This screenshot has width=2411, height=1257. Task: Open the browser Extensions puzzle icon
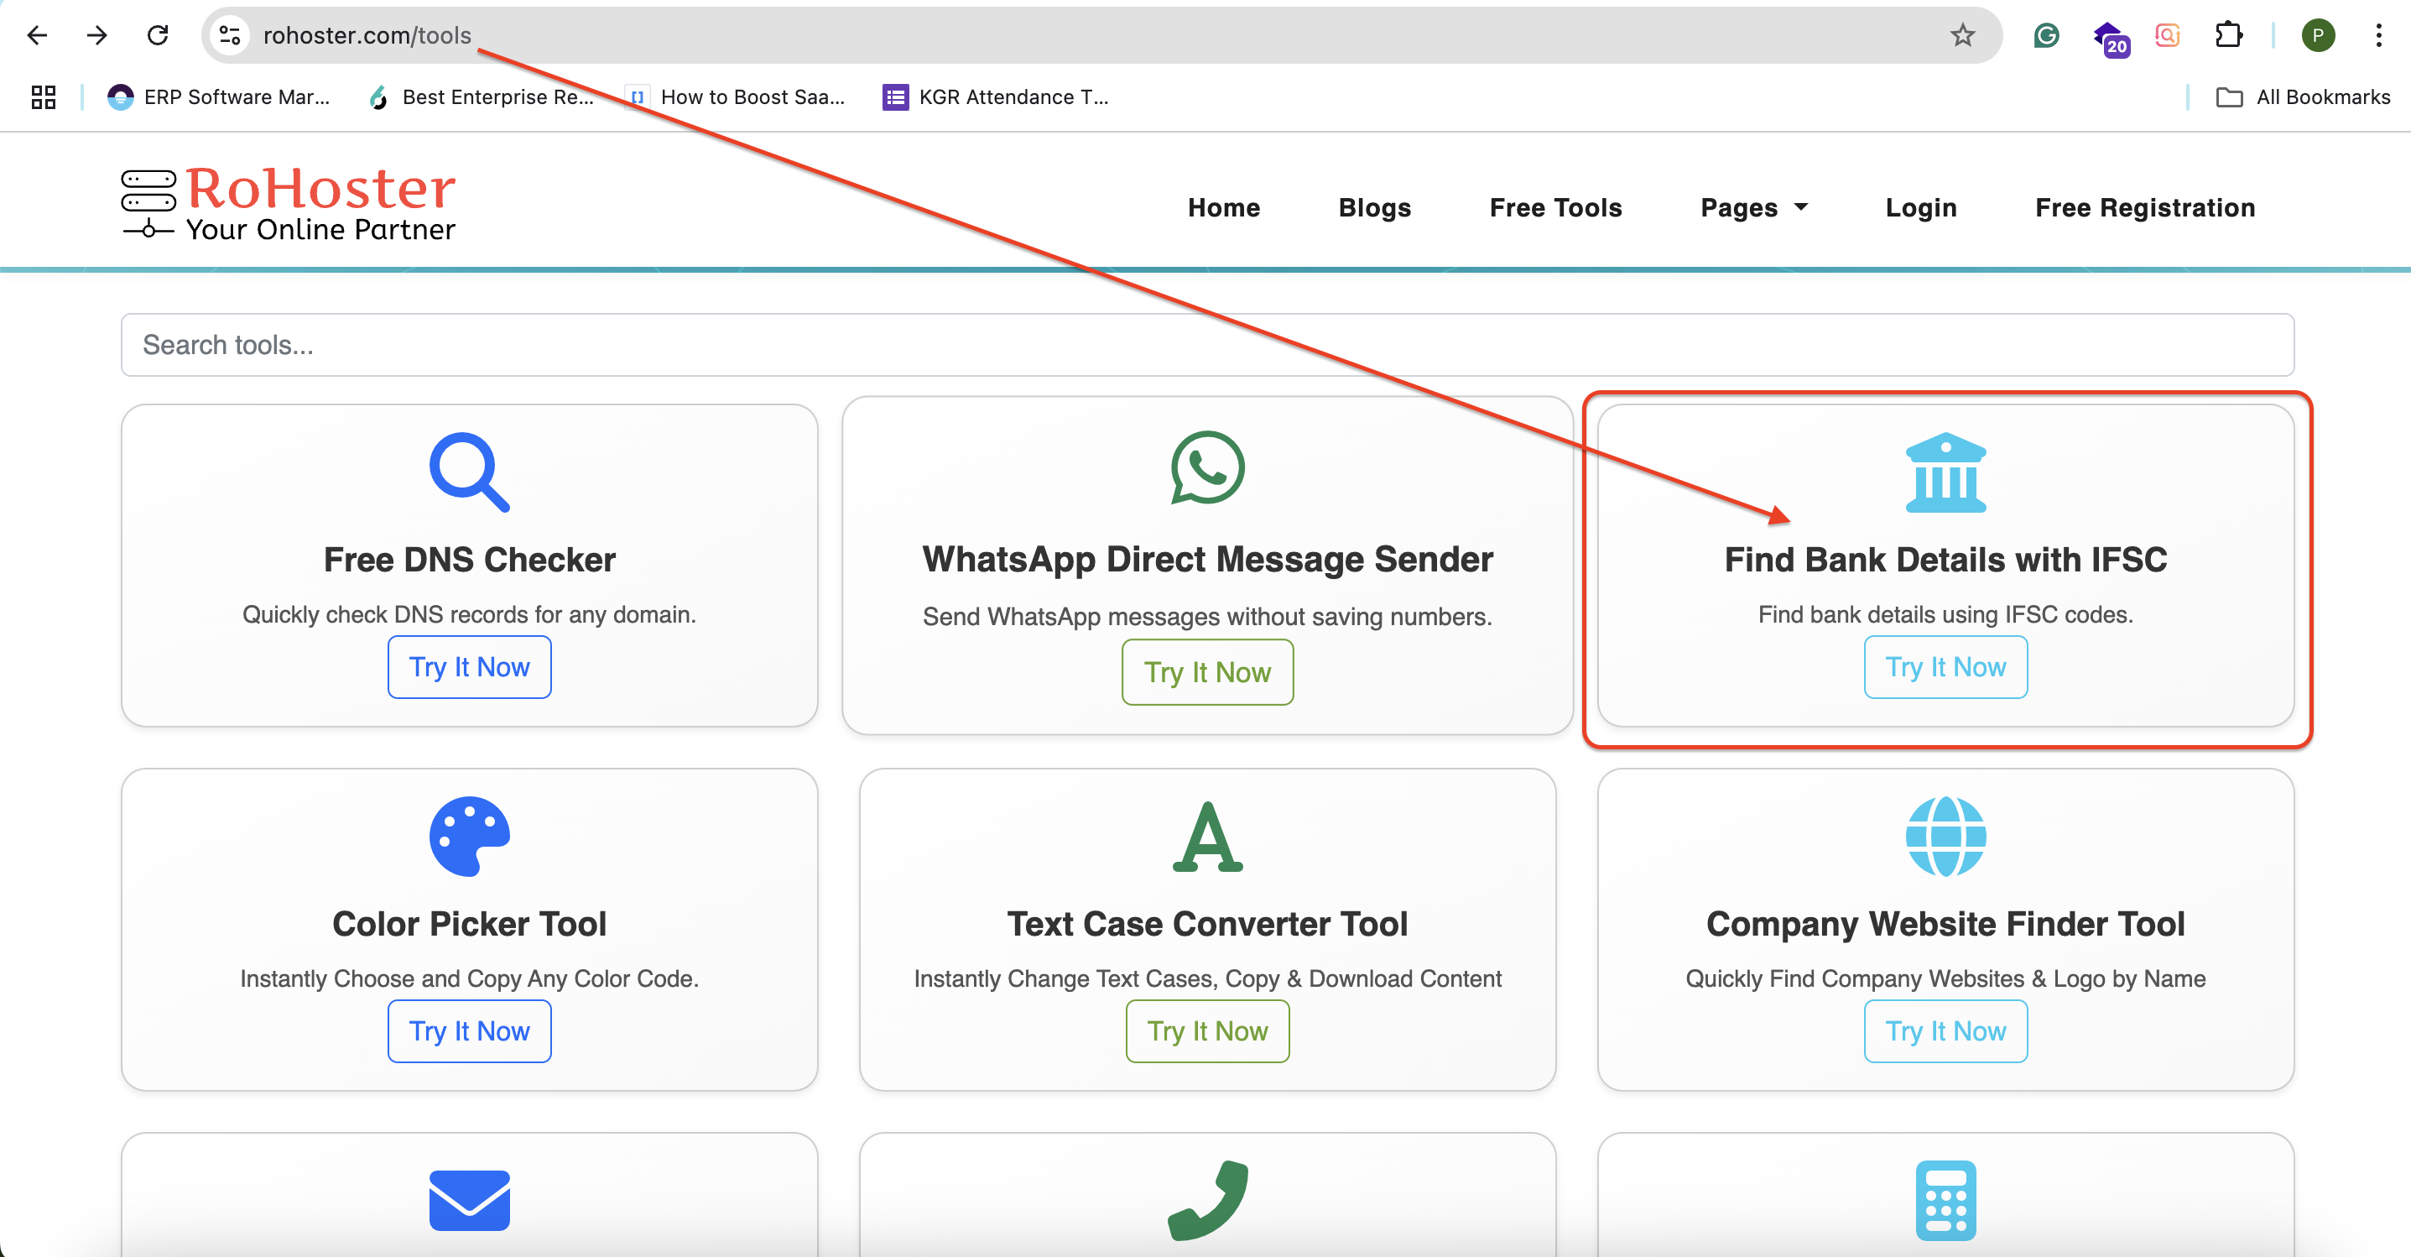2228,35
